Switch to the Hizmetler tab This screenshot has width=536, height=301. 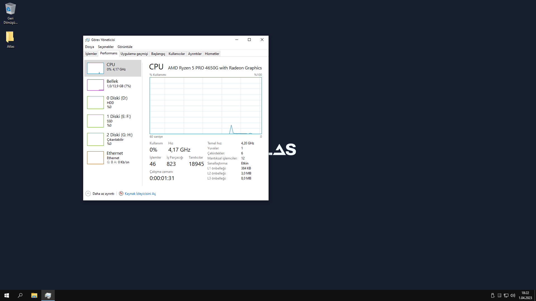212,54
